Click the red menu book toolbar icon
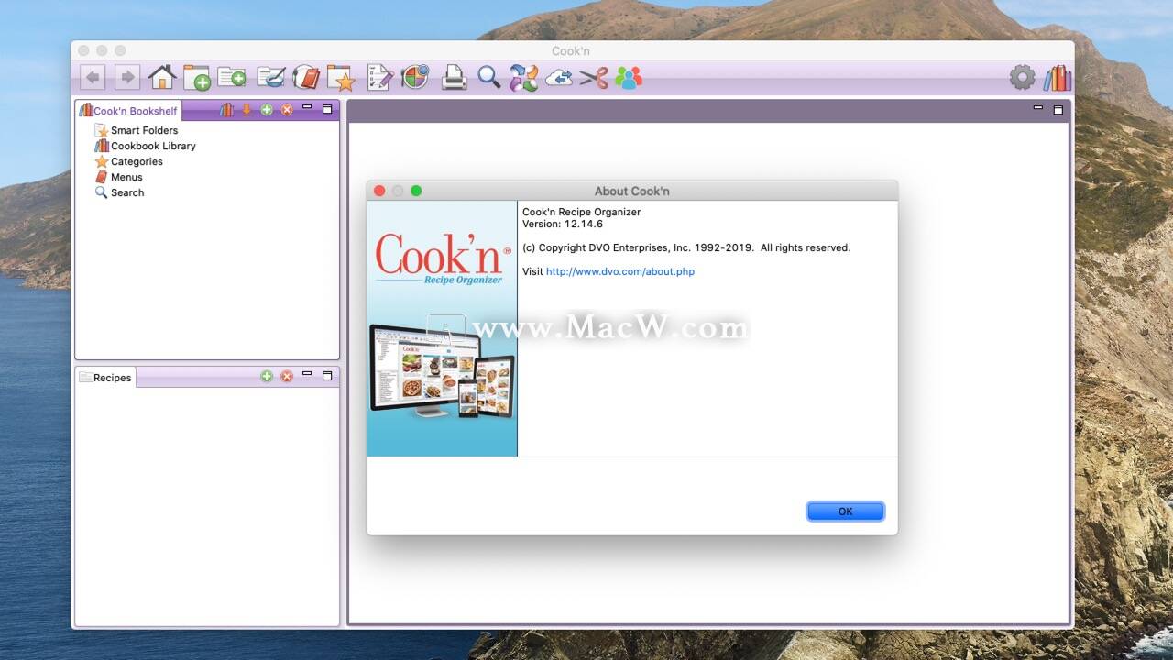1173x660 pixels. tap(306, 77)
